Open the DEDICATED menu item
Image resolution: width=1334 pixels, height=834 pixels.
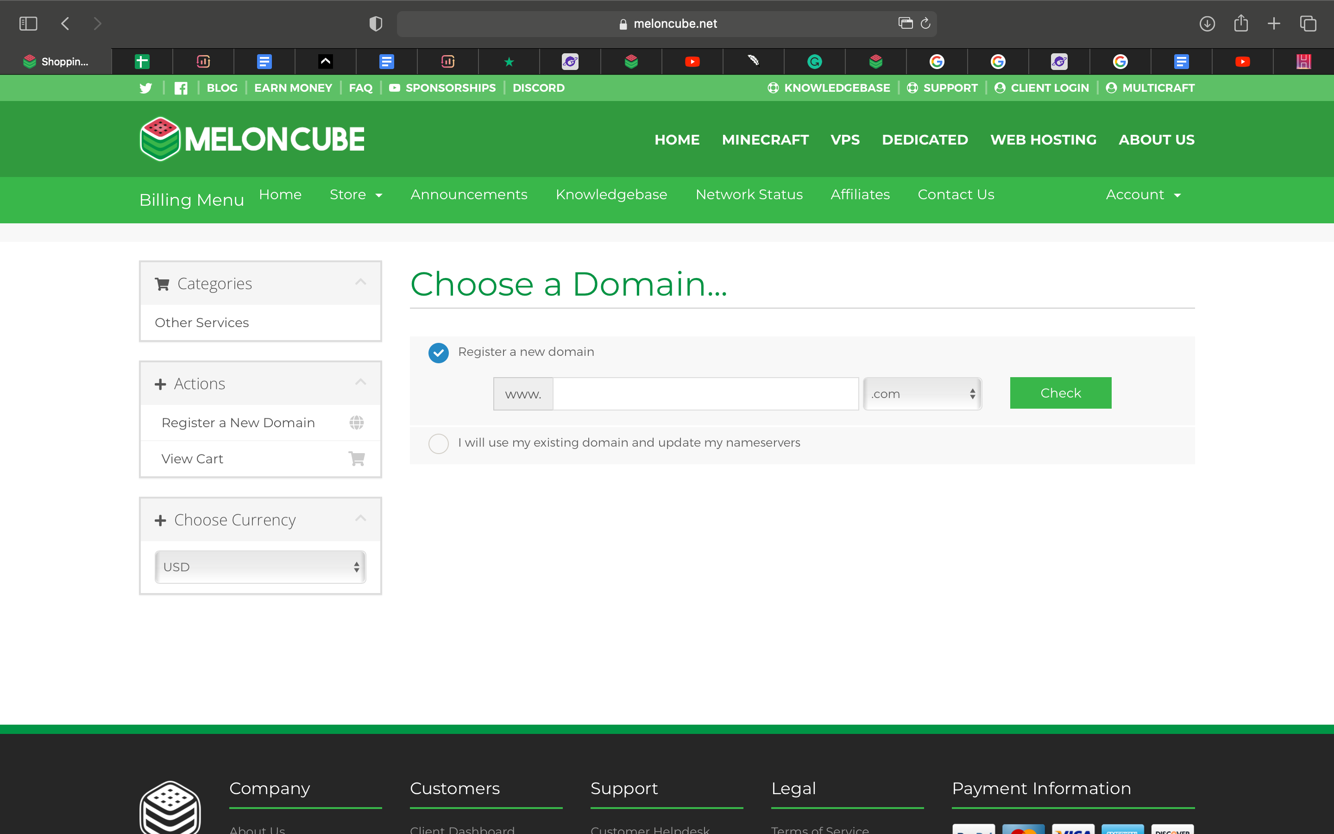925,140
